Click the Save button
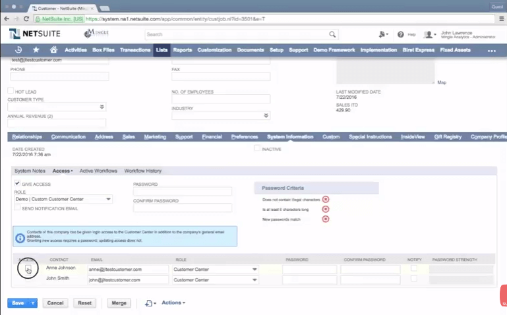This screenshot has width=507, height=315. click(x=18, y=303)
